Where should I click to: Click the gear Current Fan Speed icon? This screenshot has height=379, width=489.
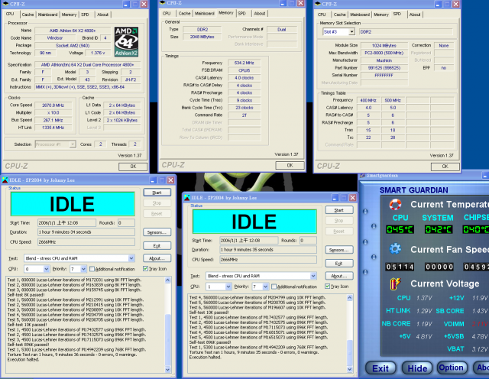(x=395, y=249)
